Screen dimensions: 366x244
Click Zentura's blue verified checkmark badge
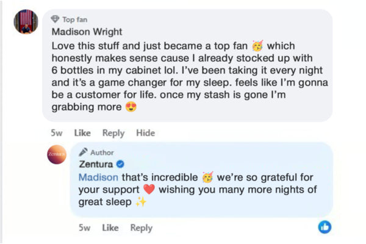point(121,164)
